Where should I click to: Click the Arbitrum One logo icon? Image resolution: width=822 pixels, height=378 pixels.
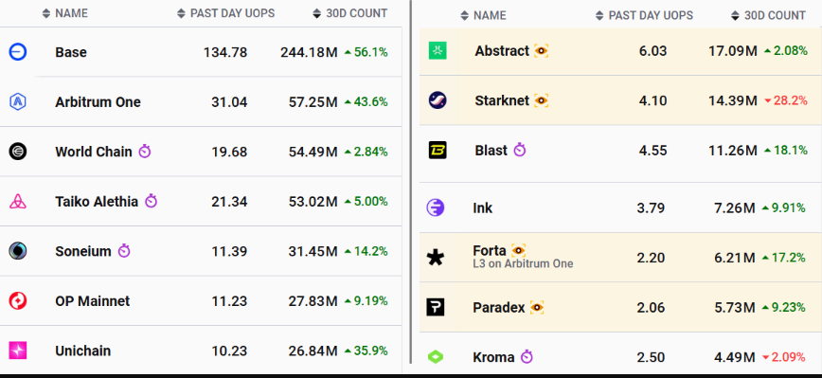pyautogui.click(x=18, y=101)
